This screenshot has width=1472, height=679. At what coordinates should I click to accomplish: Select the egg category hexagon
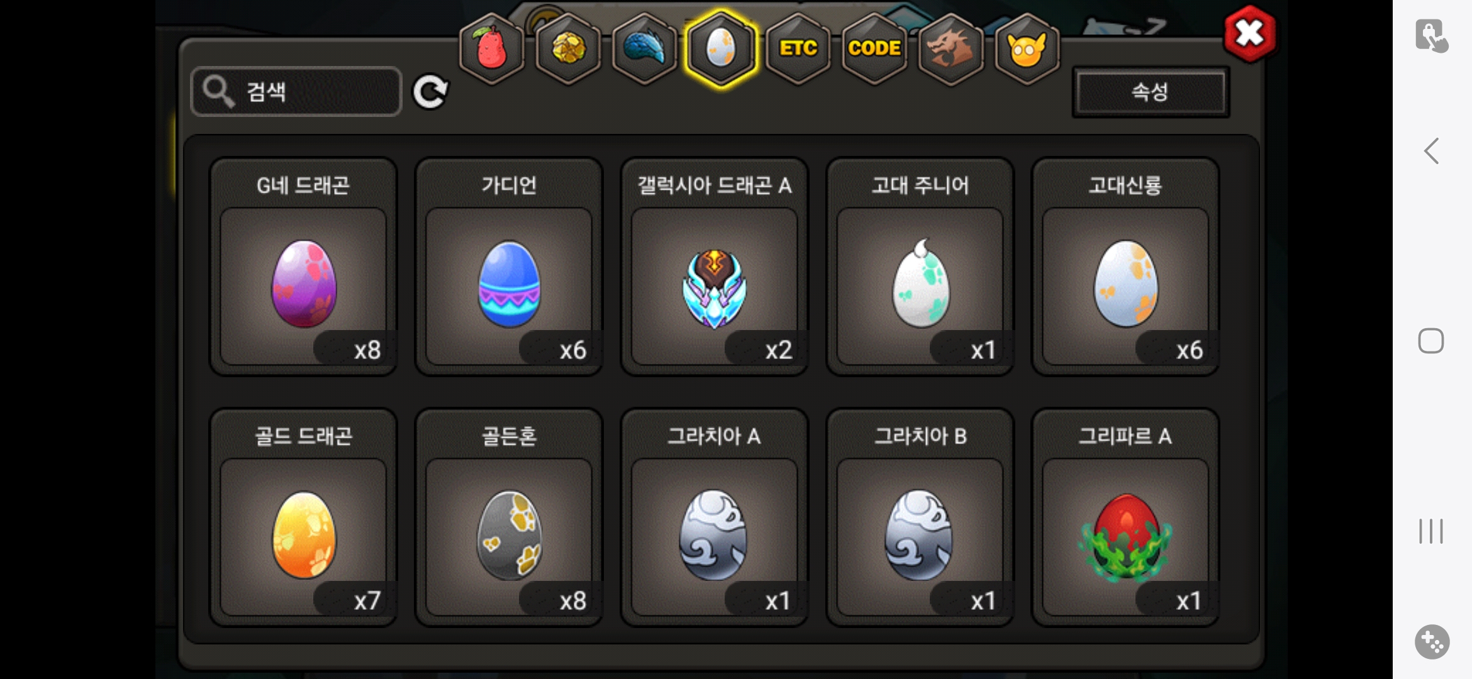point(721,48)
